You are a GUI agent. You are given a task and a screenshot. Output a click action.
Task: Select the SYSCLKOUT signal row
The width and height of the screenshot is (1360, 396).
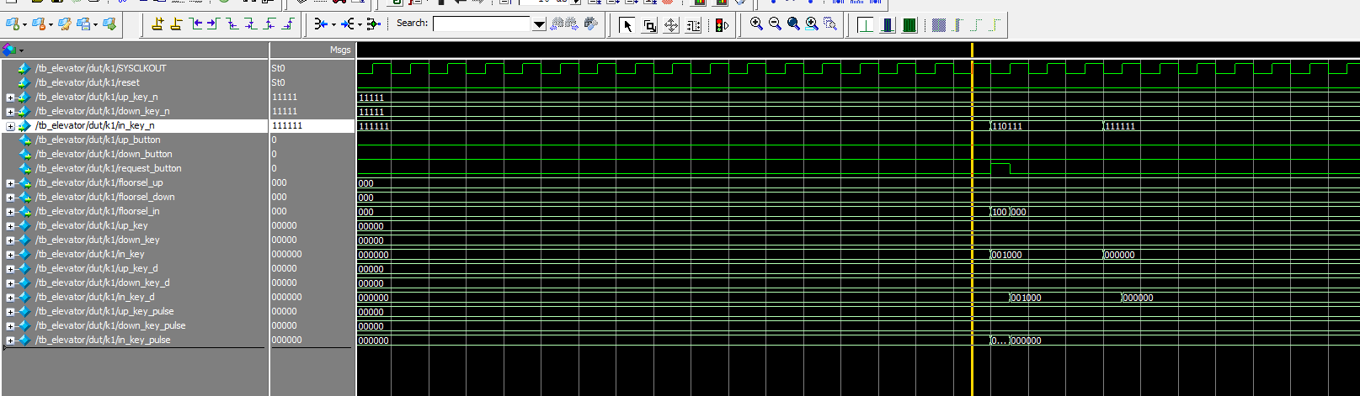coord(101,68)
